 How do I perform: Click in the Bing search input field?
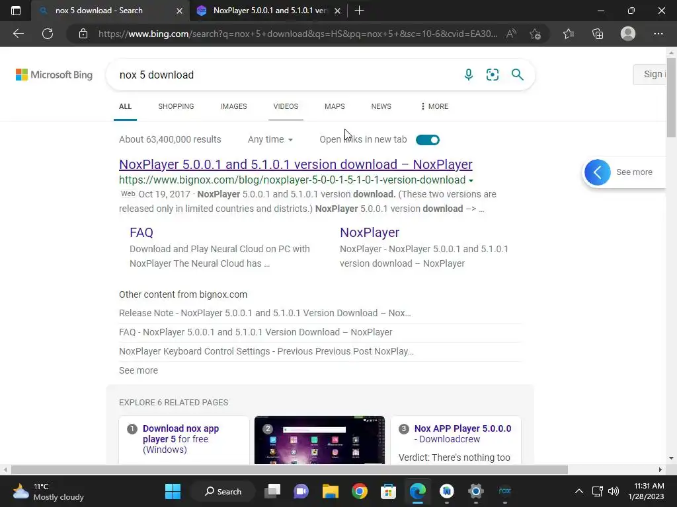tap(285, 75)
